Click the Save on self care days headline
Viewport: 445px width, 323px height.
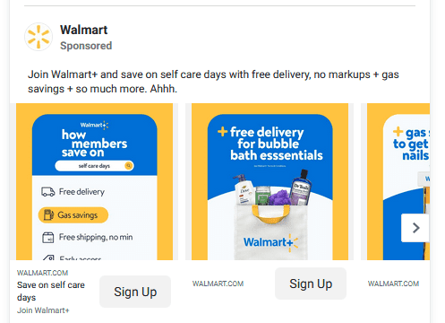pos(51,291)
